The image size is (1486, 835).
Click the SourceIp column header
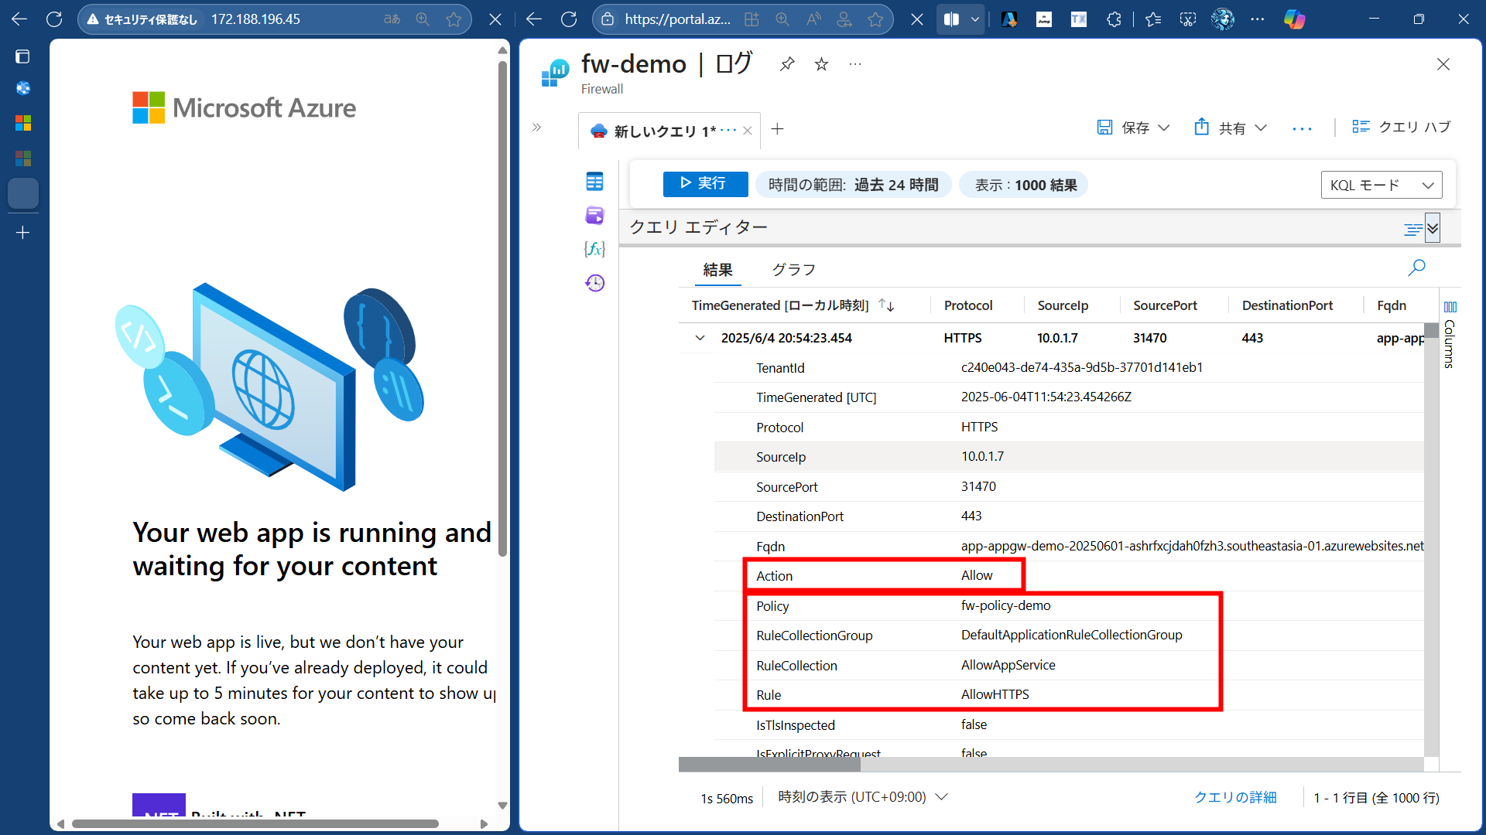click(1063, 305)
